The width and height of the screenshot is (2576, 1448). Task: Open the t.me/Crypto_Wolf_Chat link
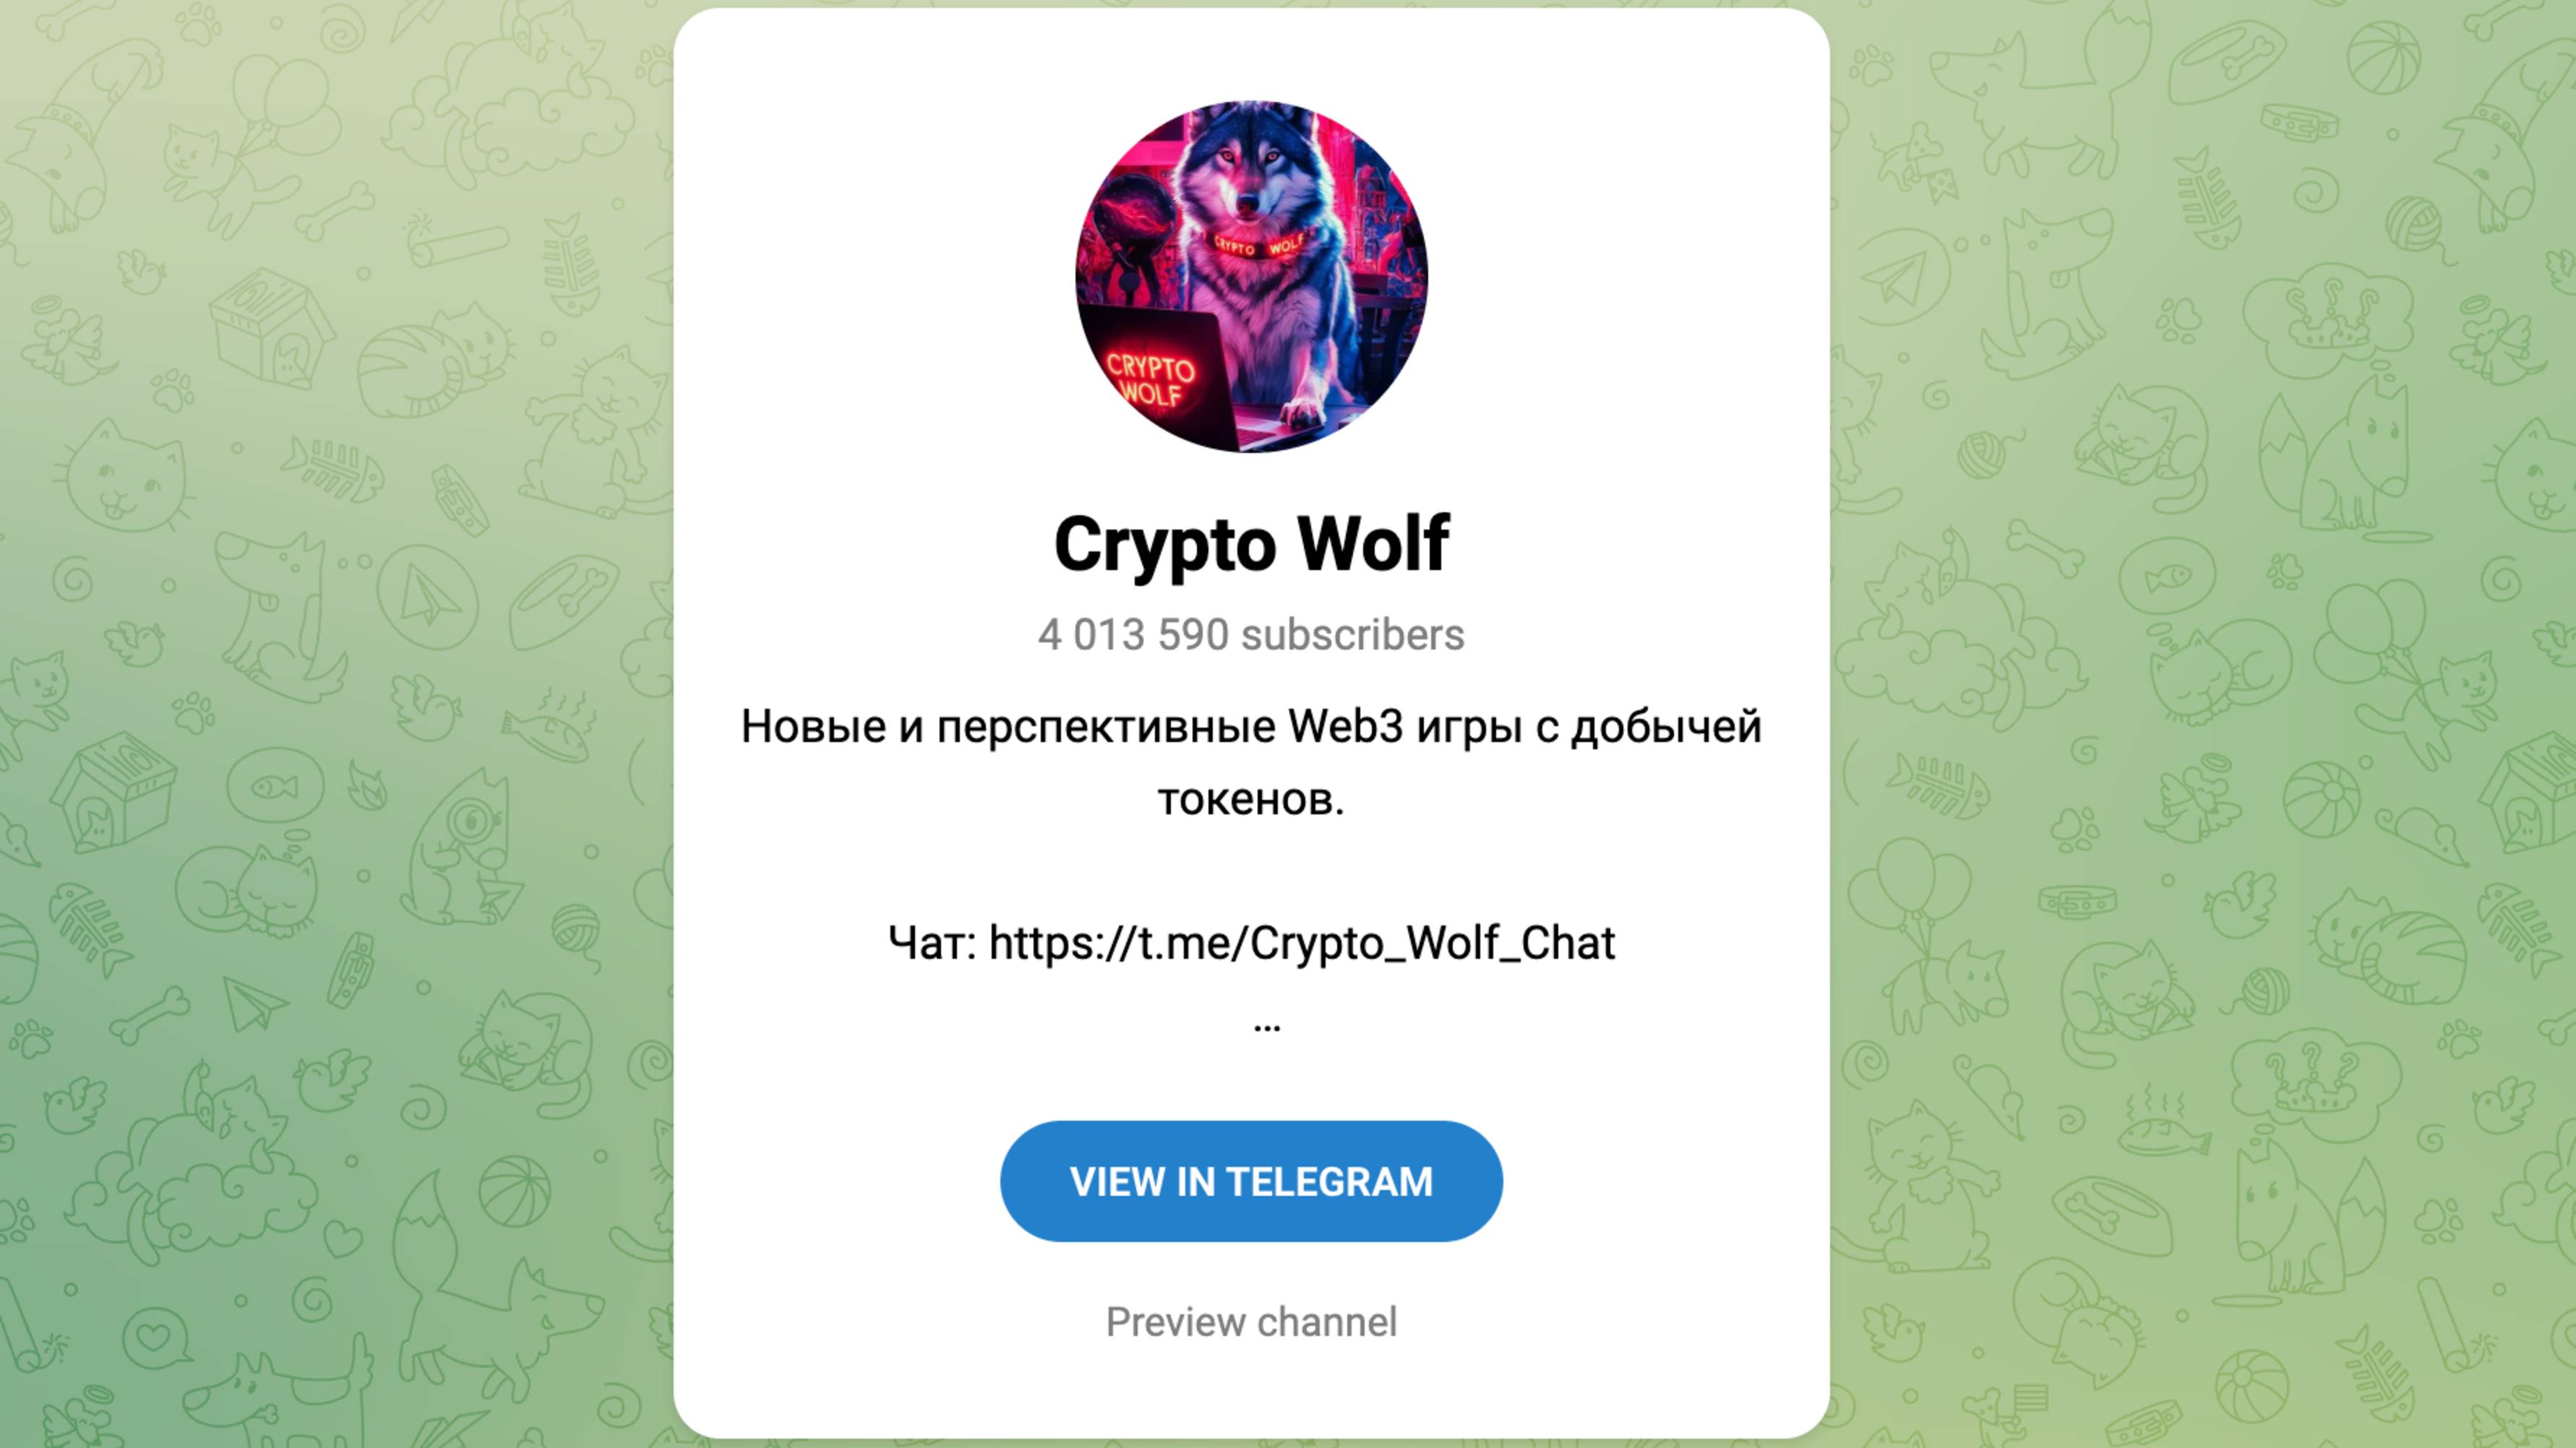point(1302,943)
